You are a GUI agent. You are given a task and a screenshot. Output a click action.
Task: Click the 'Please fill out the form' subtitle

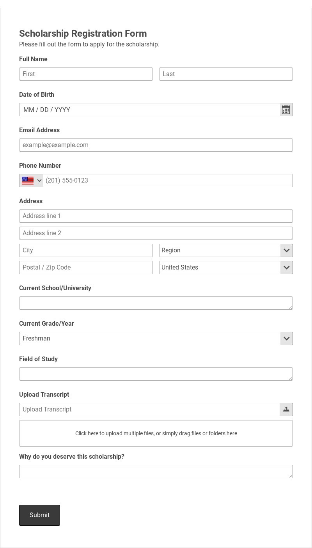click(89, 44)
